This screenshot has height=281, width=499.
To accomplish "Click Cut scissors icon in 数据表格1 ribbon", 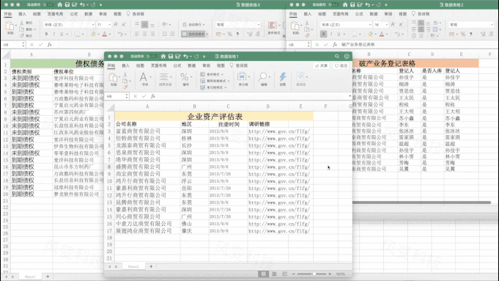I will (125, 75).
